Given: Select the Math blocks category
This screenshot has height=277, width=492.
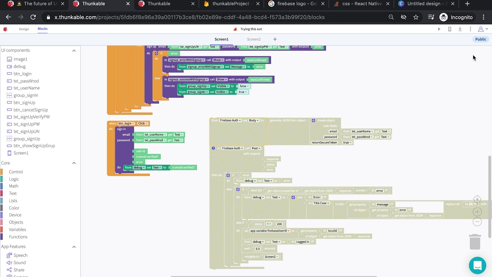Looking at the screenshot, I should [x=13, y=186].
